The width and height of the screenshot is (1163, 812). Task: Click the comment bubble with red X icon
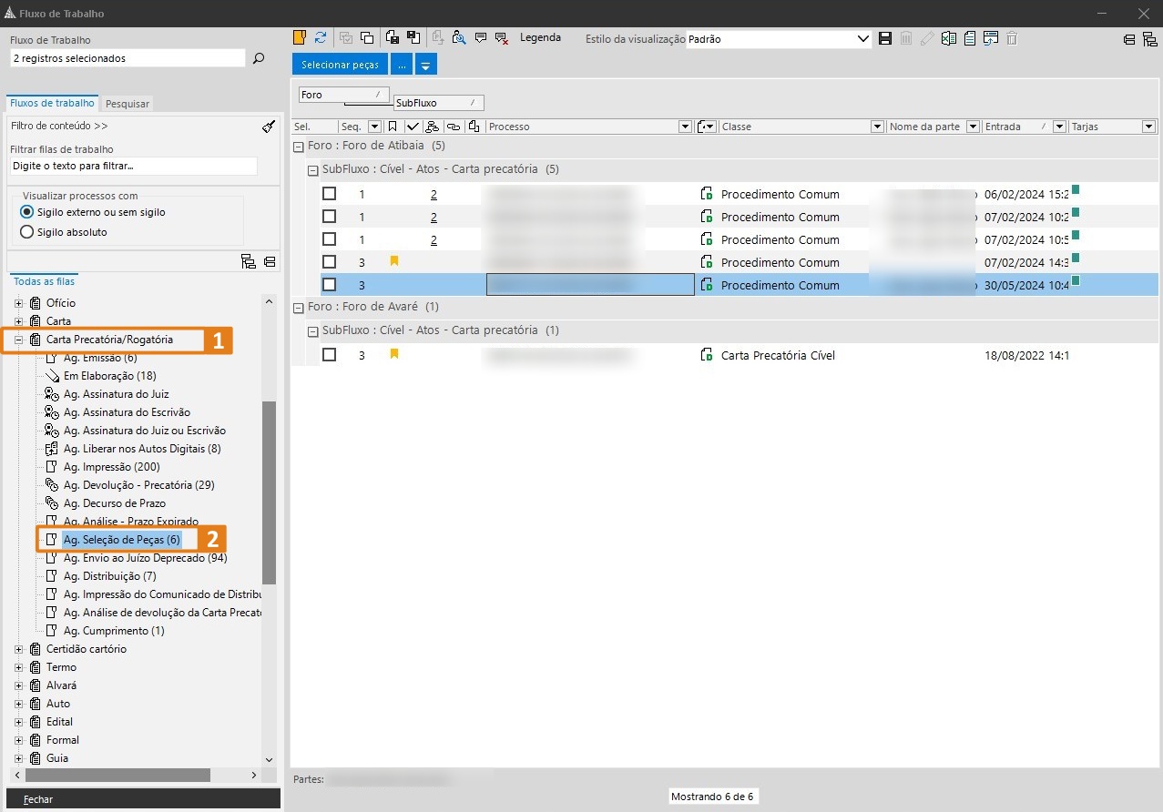[501, 38]
